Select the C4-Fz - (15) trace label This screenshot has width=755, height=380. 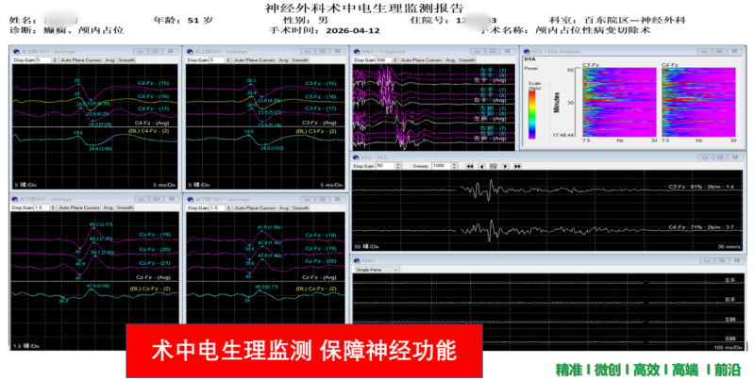tap(153, 84)
